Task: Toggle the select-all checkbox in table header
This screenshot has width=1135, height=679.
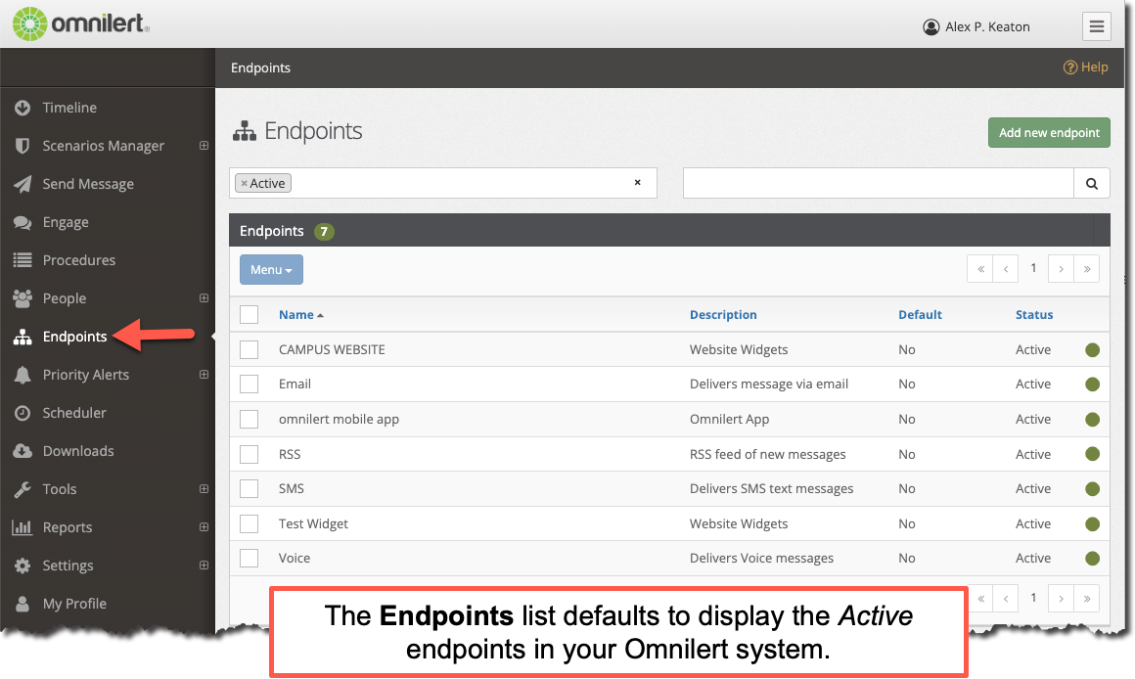Action: [x=249, y=315]
